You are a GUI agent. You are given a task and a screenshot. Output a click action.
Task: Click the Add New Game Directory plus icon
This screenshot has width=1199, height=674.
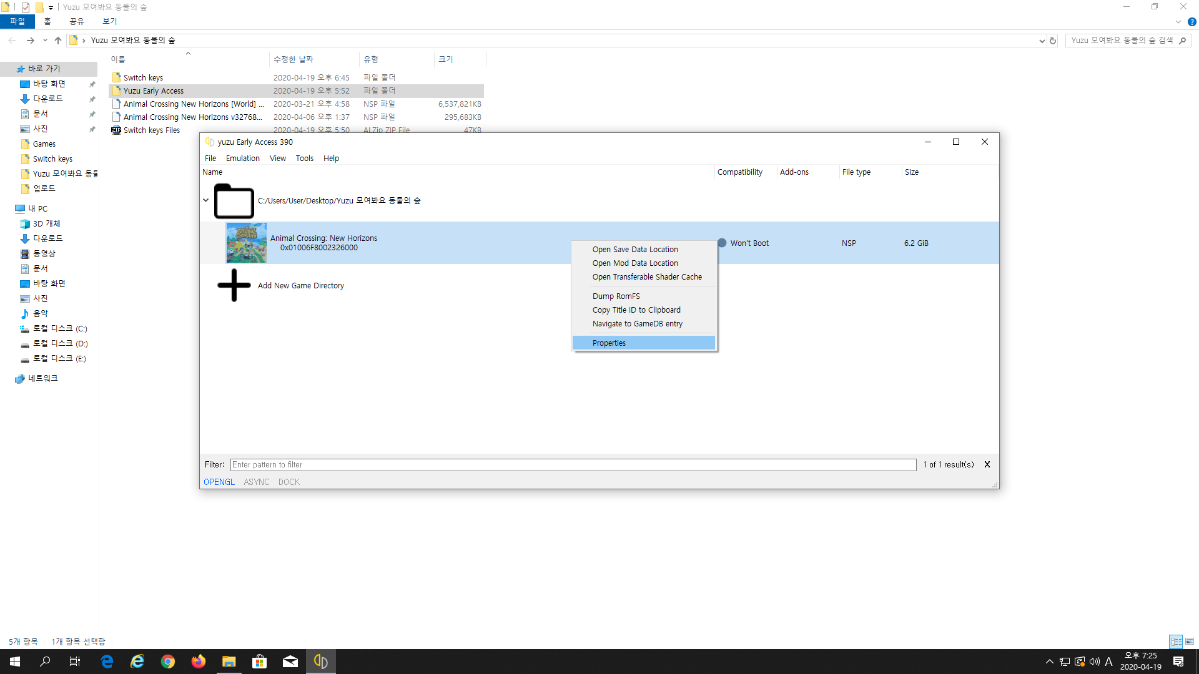coord(234,285)
